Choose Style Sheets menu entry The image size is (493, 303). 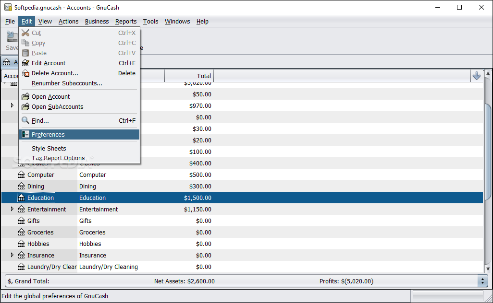tap(79, 148)
